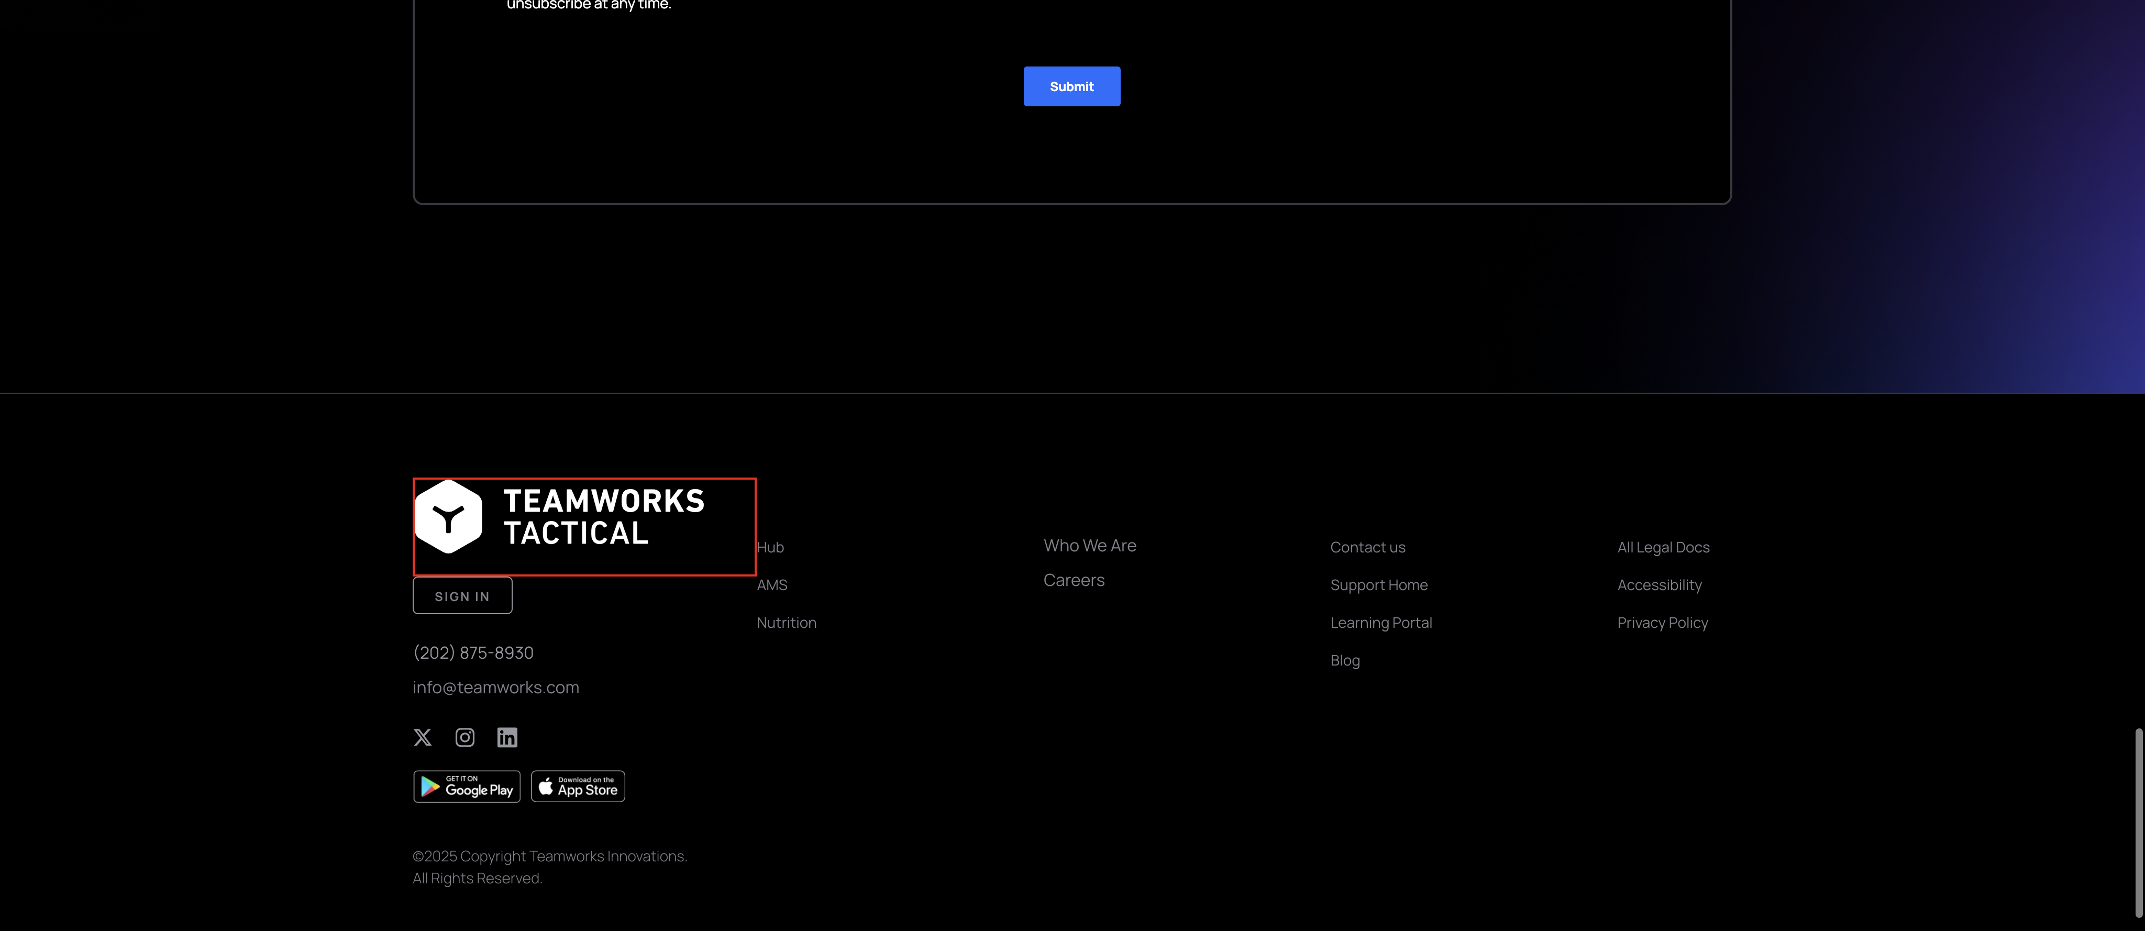
Task: Click the SIGN IN button
Action: click(462, 596)
